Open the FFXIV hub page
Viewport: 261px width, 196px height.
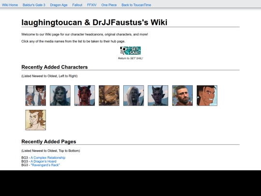(x=92, y=5)
